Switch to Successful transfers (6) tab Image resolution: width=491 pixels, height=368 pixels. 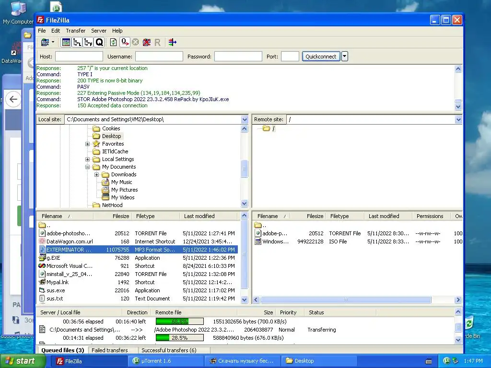click(169, 350)
